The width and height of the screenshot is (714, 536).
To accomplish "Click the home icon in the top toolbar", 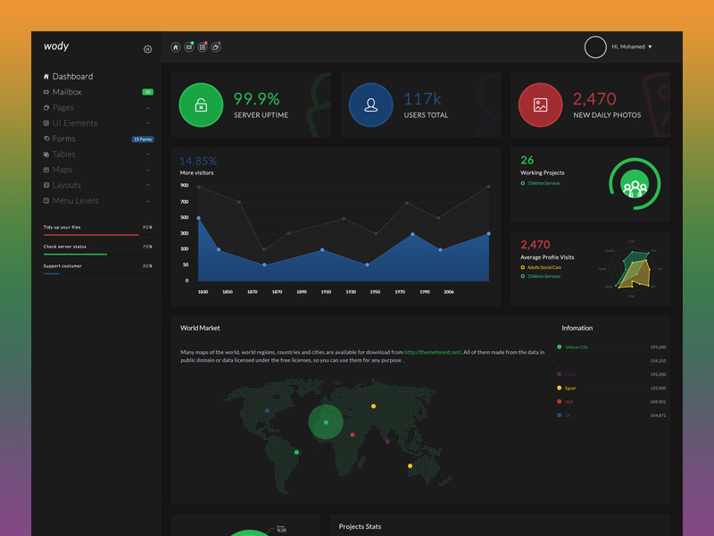I will (x=175, y=47).
